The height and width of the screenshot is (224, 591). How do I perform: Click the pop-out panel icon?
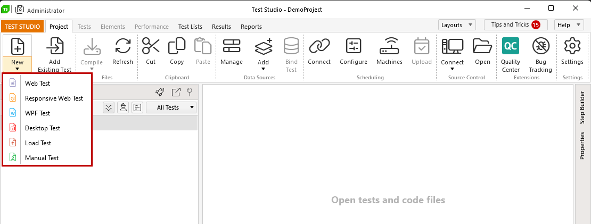coord(176,92)
